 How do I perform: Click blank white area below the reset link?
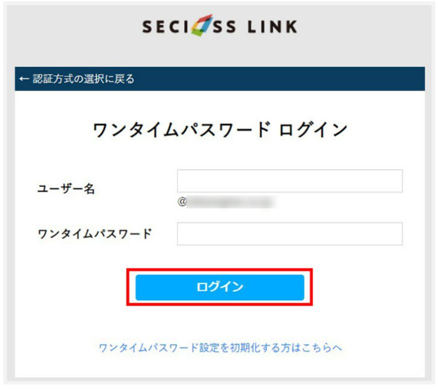click(220, 366)
